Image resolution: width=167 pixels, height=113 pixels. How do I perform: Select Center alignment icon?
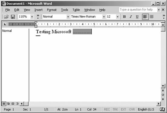point(152,17)
